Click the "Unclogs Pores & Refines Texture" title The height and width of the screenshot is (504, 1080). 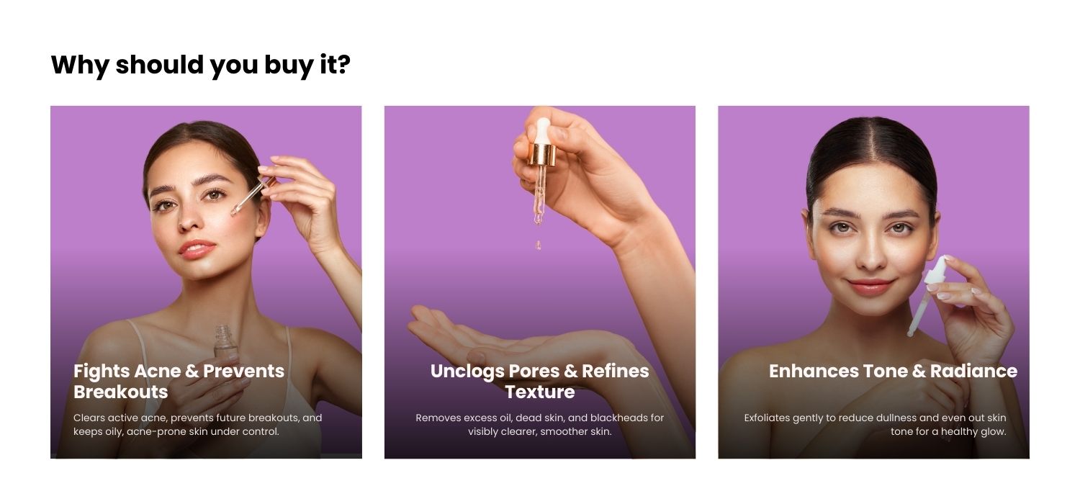pyautogui.click(x=540, y=382)
